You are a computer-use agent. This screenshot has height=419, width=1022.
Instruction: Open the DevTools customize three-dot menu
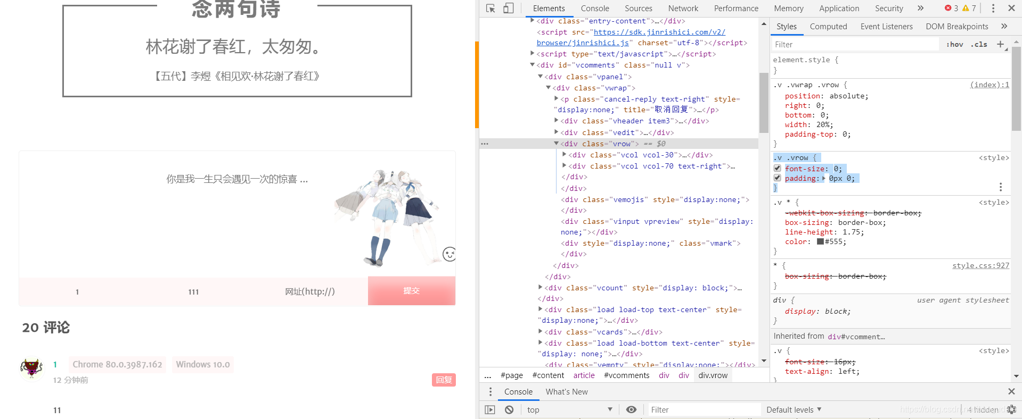(x=993, y=8)
